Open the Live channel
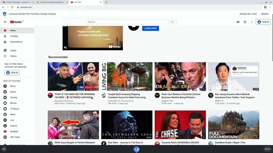 coord(17,120)
